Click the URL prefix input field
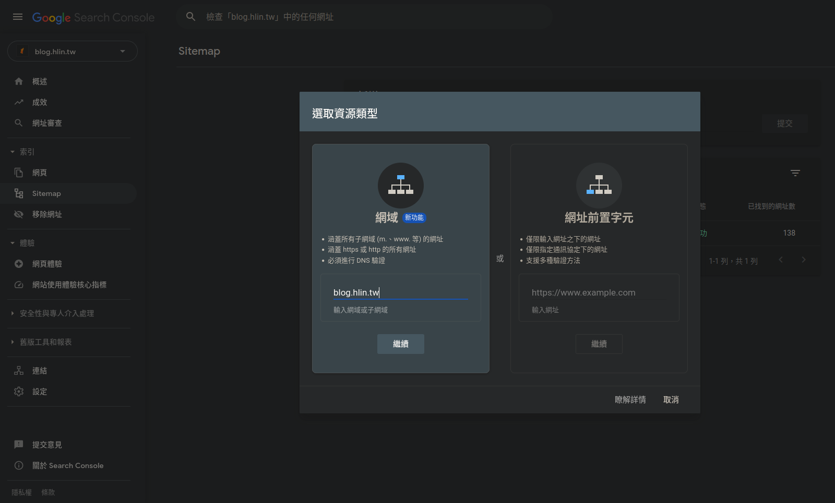Image resolution: width=835 pixels, height=503 pixels. point(599,293)
